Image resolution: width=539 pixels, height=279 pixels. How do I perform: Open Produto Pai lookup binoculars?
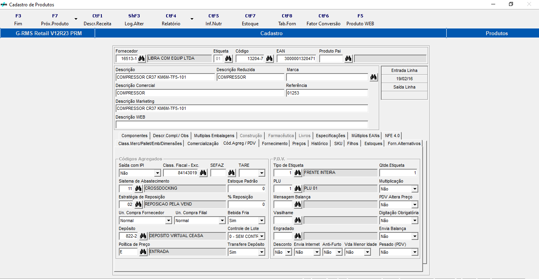(x=348, y=58)
